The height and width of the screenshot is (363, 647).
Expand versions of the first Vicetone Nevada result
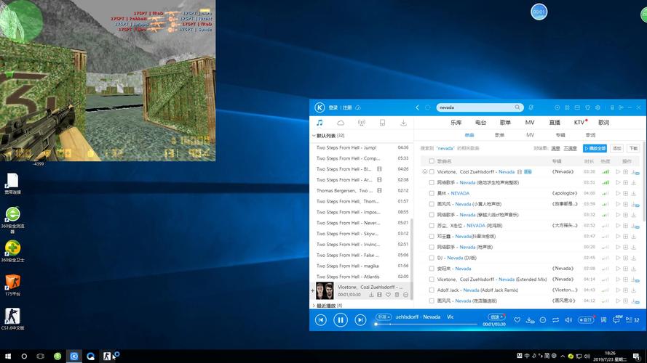[x=424, y=171]
